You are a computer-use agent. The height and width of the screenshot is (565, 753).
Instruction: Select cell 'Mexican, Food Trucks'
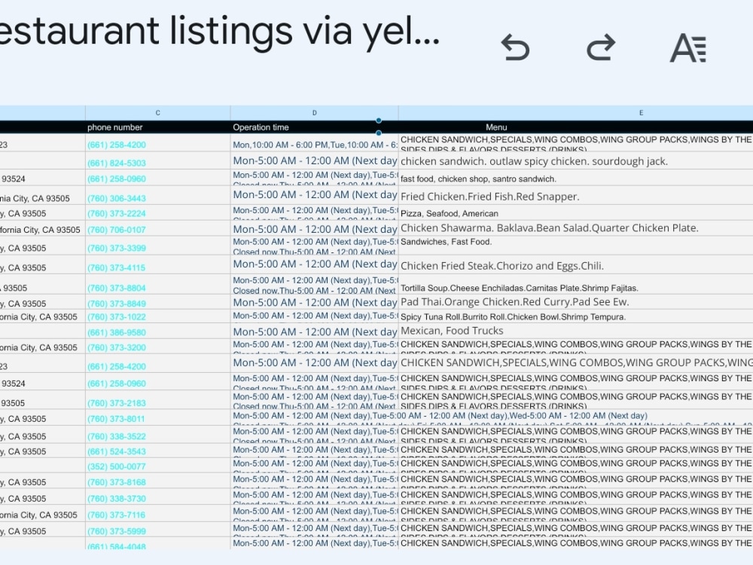576,331
